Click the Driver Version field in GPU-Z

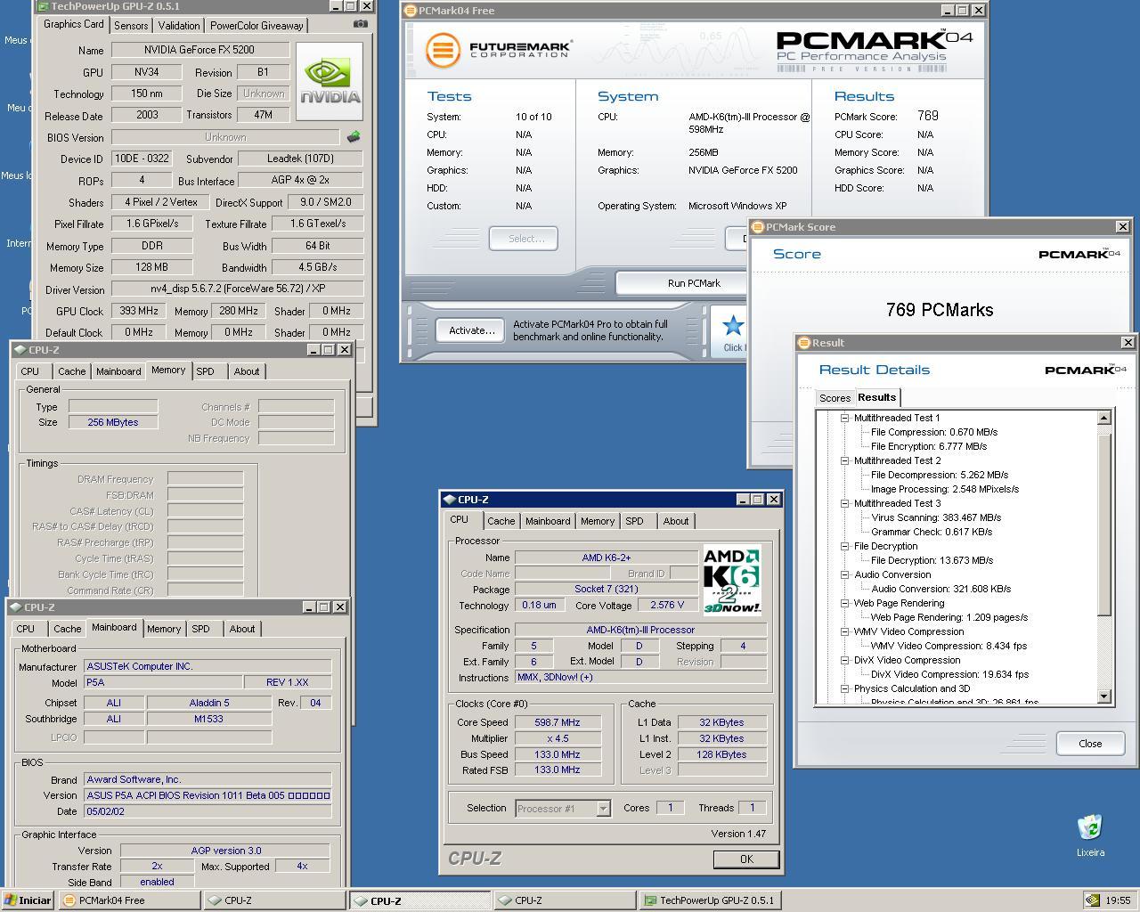pos(237,289)
